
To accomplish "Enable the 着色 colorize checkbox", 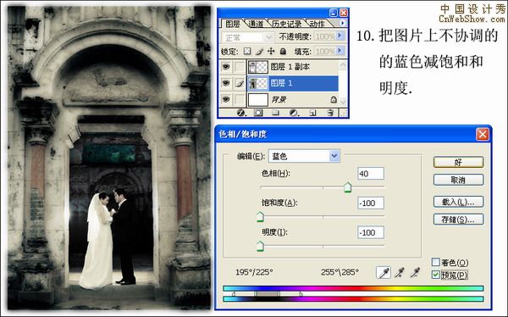I will [436, 262].
